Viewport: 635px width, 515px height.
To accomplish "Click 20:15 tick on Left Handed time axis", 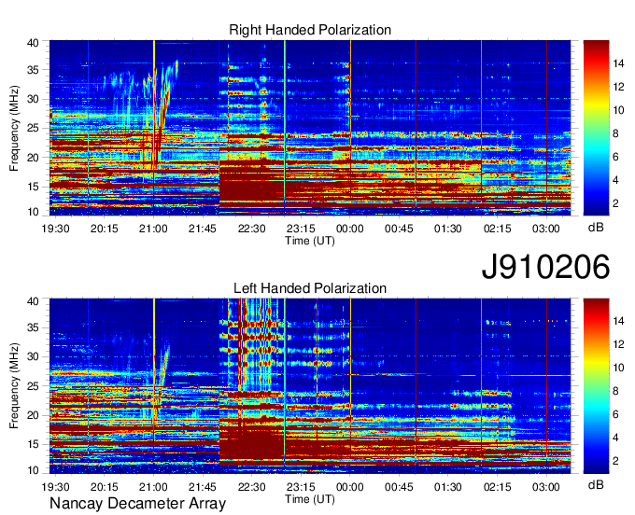I will [x=104, y=487].
